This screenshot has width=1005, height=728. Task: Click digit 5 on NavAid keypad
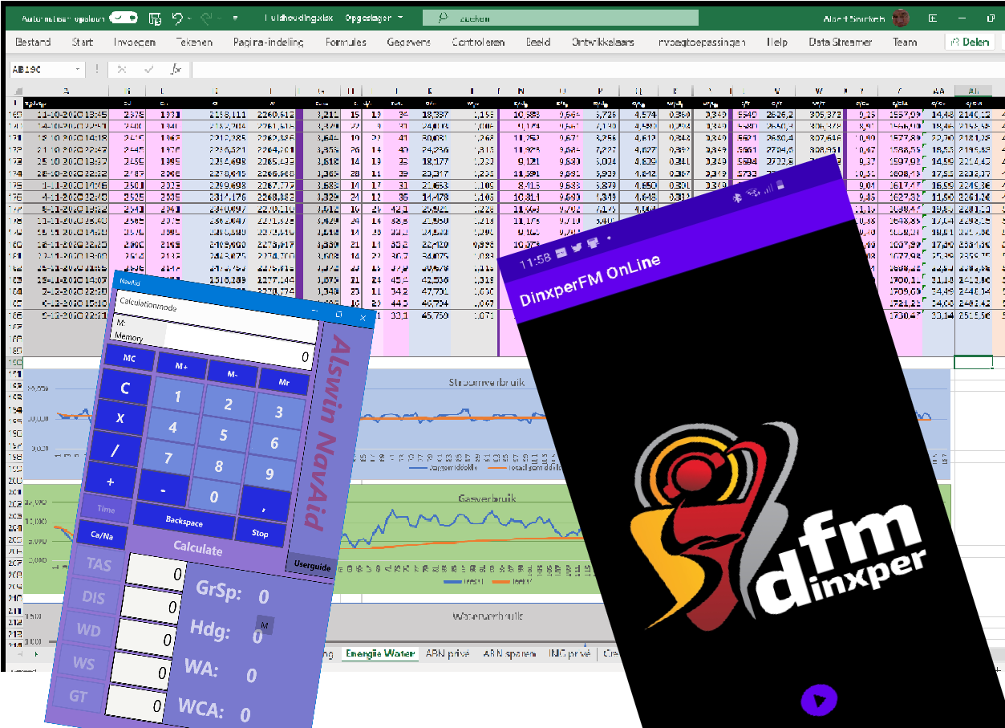[x=225, y=437]
